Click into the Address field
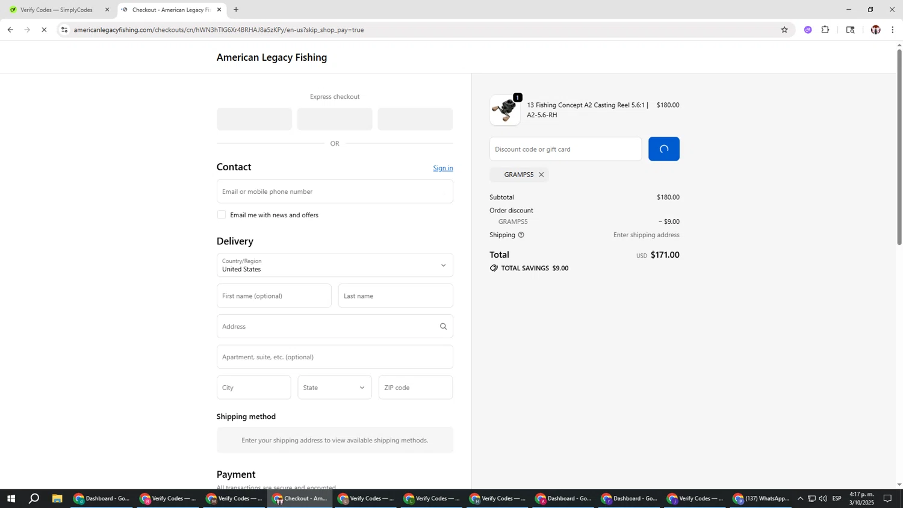The height and width of the screenshot is (508, 903). [335, 326]
